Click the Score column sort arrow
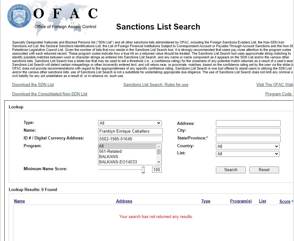The height and width of the screenshot is (241, 294). (292, 202)
